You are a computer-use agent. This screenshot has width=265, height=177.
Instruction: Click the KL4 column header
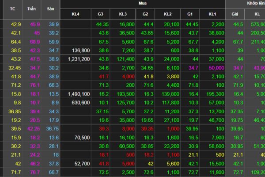click(x=76, y=14)
